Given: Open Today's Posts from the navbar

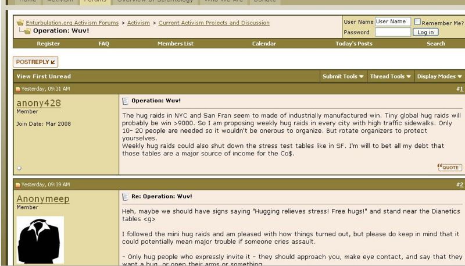Looking at the screenshot, I should [354, 44].
